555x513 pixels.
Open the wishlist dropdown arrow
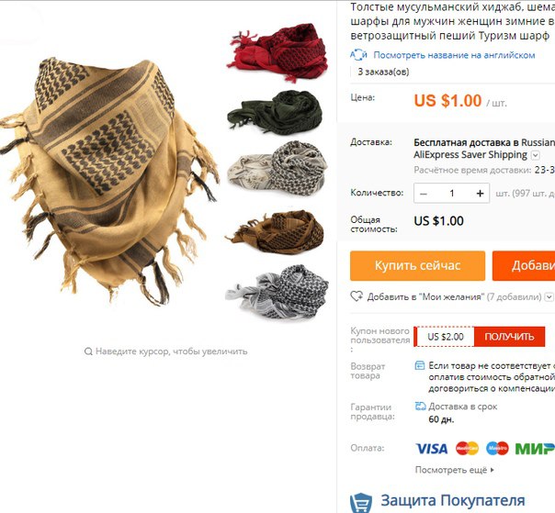549,296
